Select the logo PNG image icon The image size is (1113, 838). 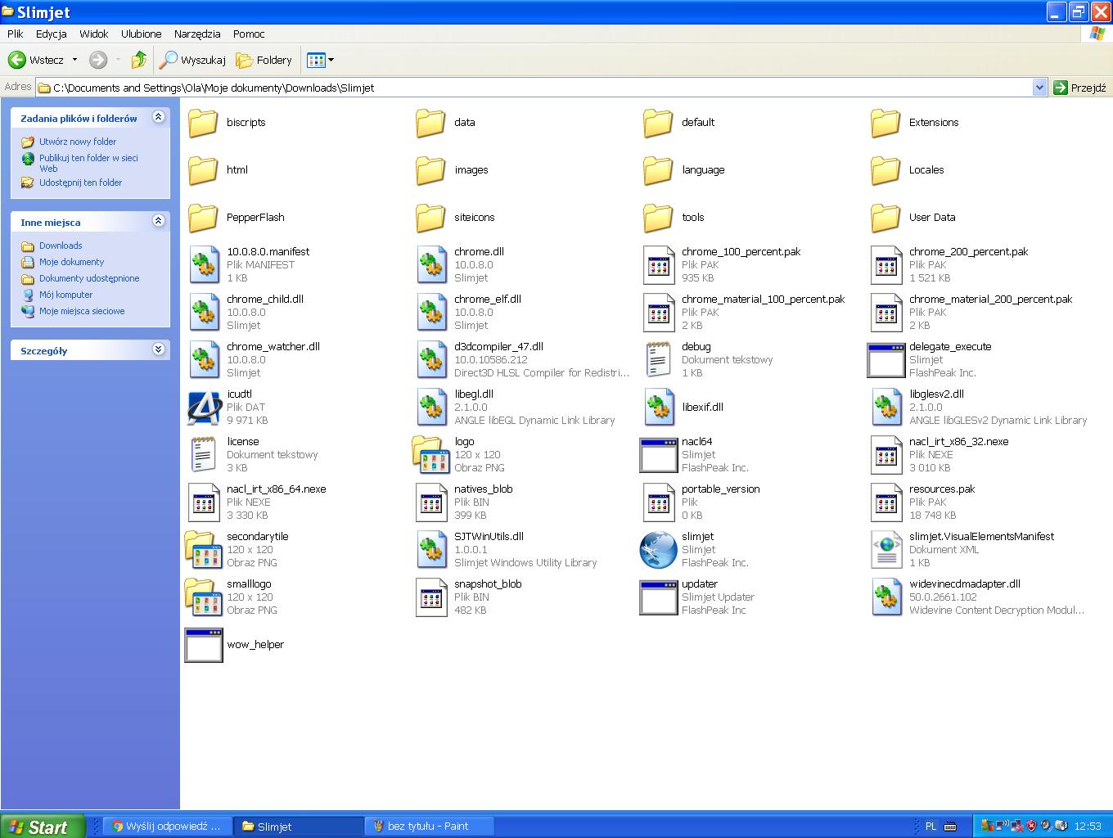coord(430,455)
